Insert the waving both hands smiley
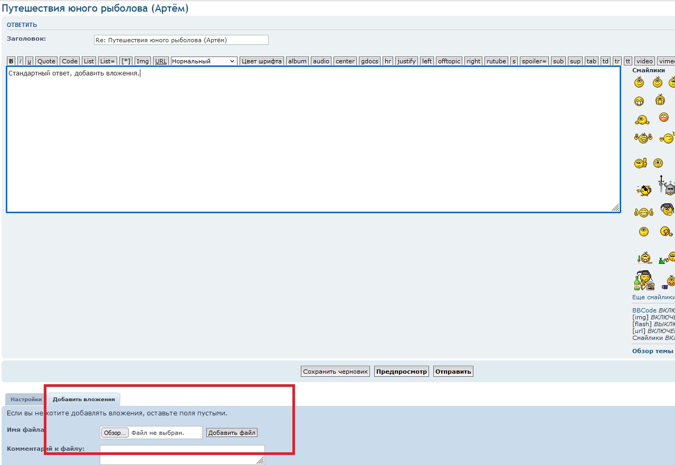The width and height of the screenshot is (675, 465). [x=643, y=138]
